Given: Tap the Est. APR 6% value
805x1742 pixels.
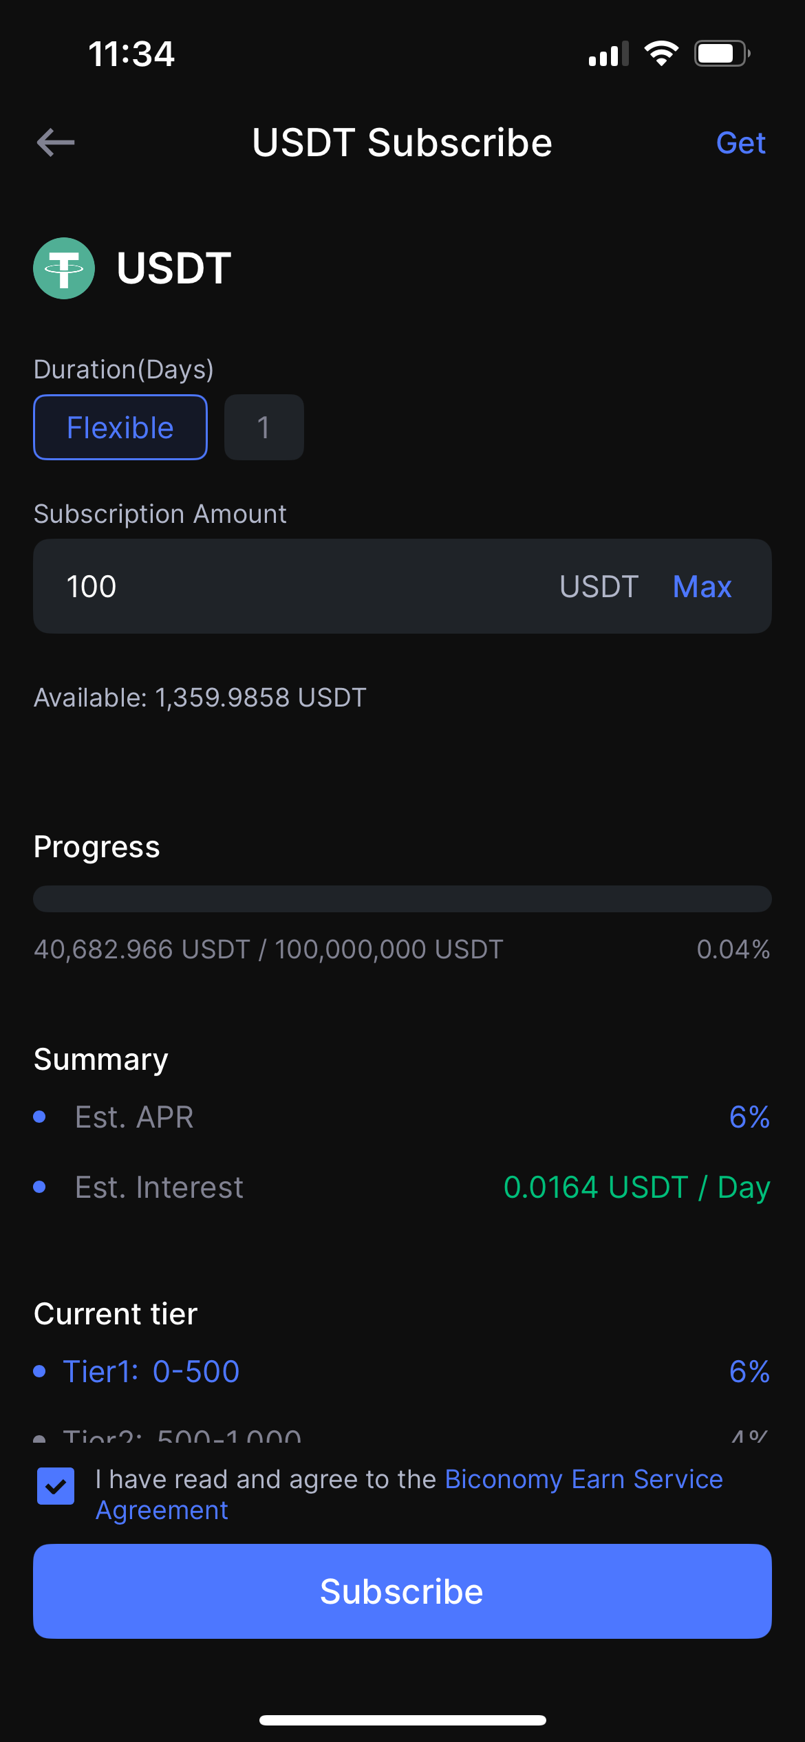Looking at the screenshot, I should click(749, 1117).
